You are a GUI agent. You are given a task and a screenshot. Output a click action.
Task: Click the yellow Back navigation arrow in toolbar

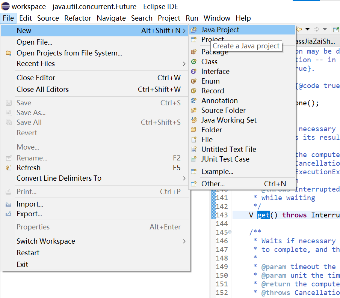pos(299,29)
